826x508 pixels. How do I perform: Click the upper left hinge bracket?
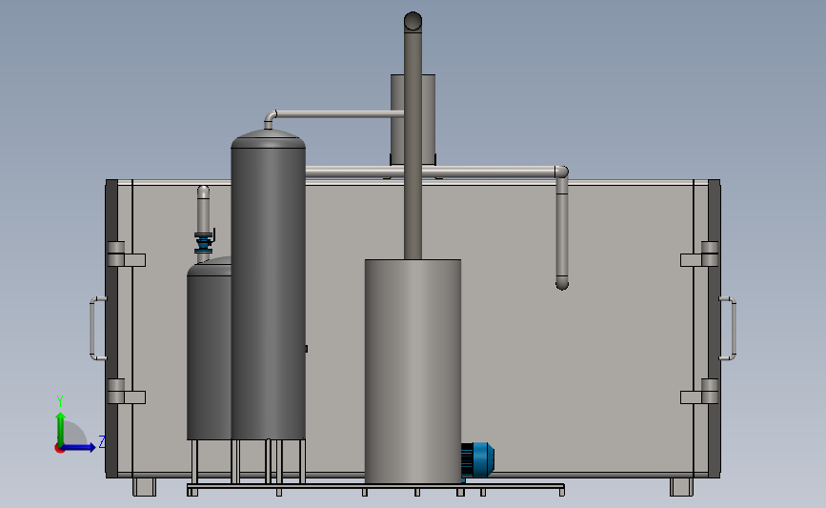127,254
